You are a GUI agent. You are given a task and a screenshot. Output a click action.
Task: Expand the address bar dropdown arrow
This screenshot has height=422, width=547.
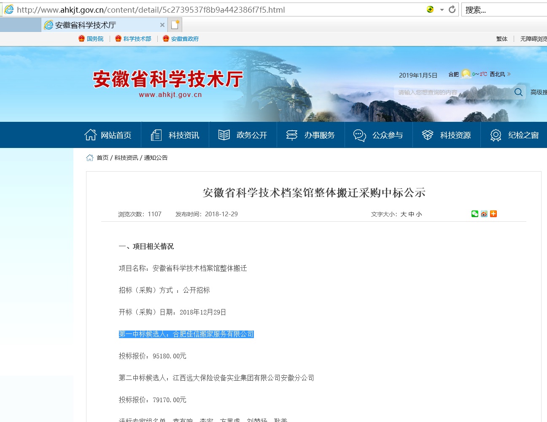tap(442, 10)
